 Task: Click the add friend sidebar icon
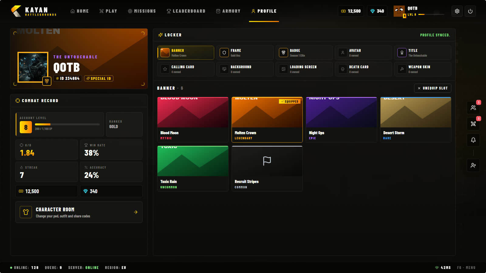tap(473, 165)
